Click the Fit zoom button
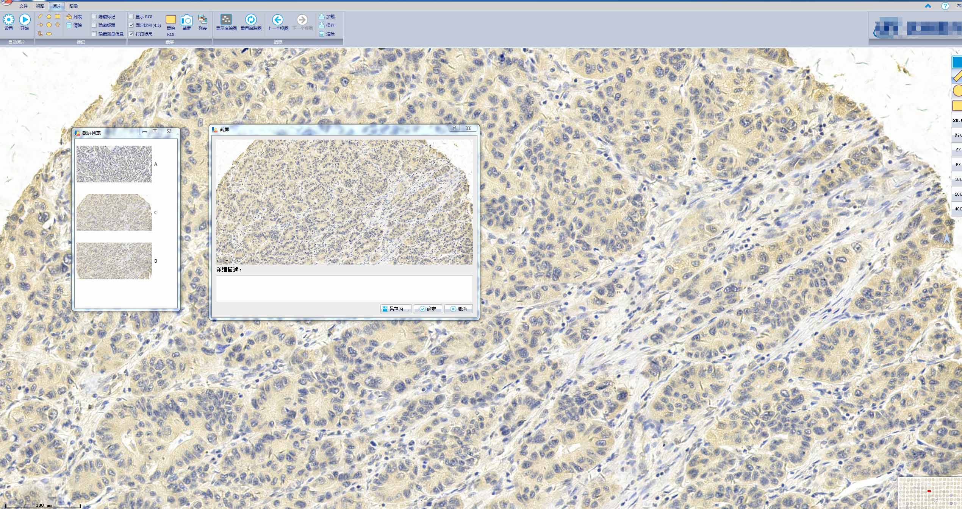 pyautogui.click(x=957, y=135)
